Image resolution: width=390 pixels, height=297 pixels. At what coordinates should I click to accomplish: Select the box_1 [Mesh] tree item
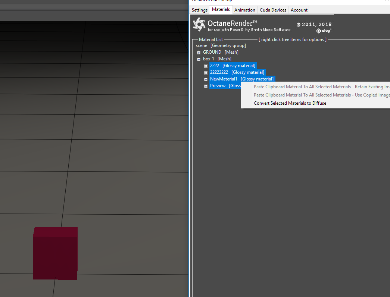point(217,59)
